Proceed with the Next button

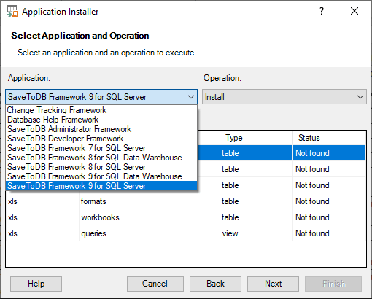click(x=273, y=284)
